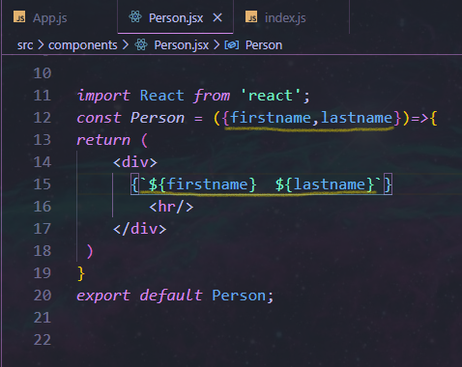Image resolution: width=462 pixels, height=367 pixels.
Task: Click the Person symbol icon in breadcrumb
Action: (x=232, y=45)
